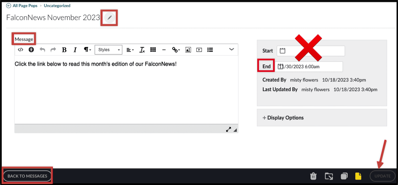Move the message to another folder
The image size is (398, 185).
[x=329, y=176]
